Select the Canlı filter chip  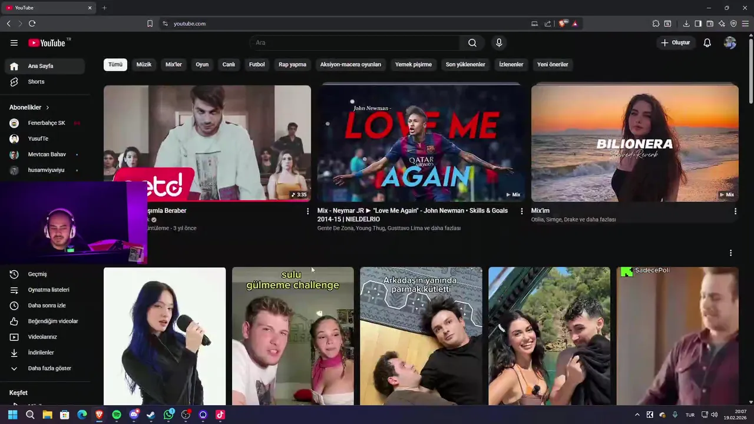[229, 64]
